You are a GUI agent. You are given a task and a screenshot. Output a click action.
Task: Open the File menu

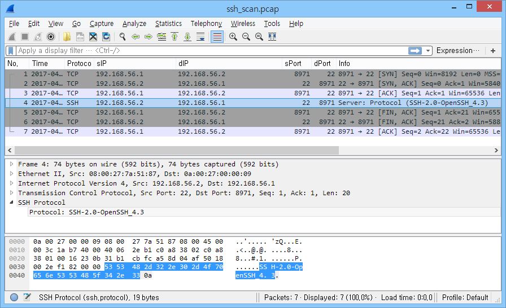[x=14, y=24]
